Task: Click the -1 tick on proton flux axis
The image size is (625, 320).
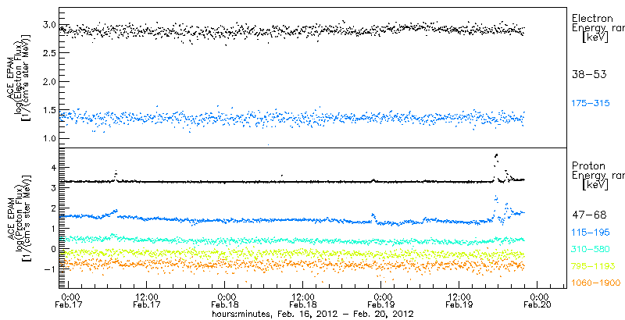Action: pos(50,269)
